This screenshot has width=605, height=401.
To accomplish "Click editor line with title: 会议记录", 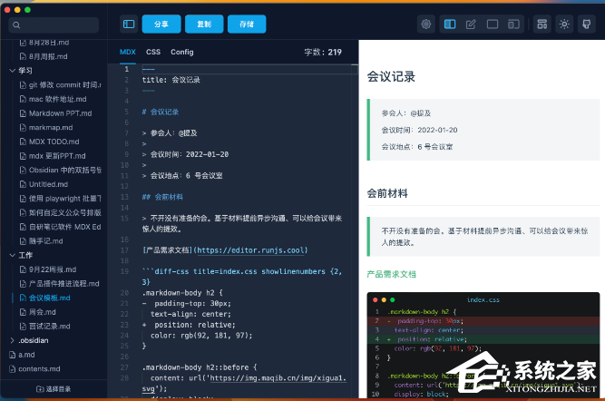I will pyautogui.click(x=171, y=80).
